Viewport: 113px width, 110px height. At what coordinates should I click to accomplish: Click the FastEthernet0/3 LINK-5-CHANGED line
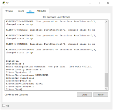coord(51,44)
